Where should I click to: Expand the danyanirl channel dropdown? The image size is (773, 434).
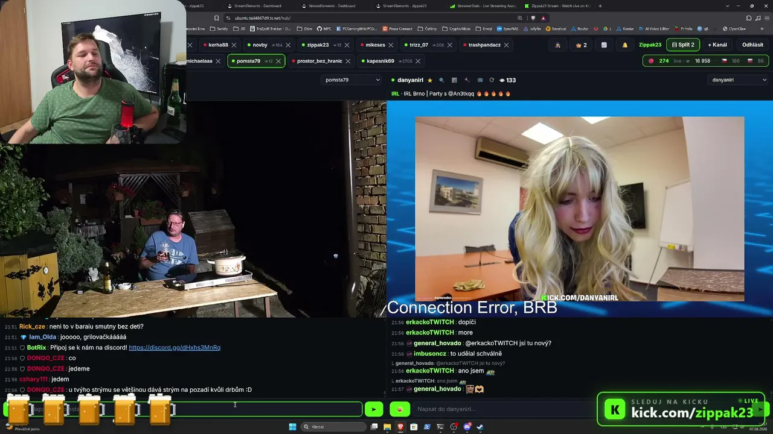pyautogui.click(x=739, y=80)
